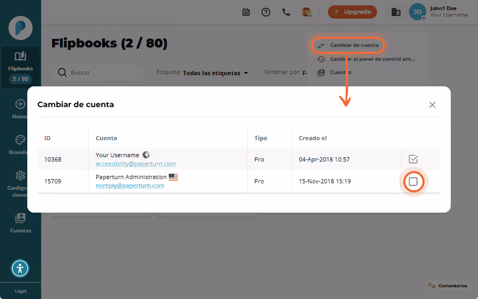Click the date 15-Nov-2018 15:19

coord(325,181)
